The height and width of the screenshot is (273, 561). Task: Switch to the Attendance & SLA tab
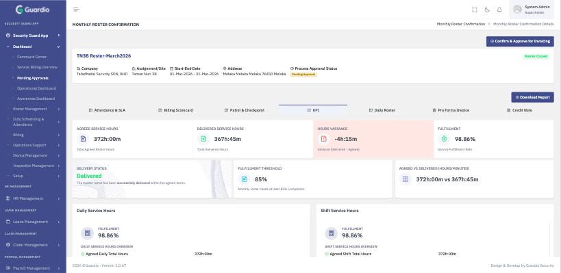(x=107, y=110)
